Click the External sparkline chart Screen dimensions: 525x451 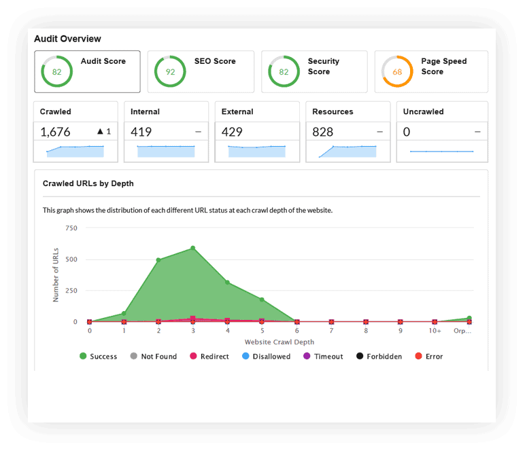[x=257, y=151]
